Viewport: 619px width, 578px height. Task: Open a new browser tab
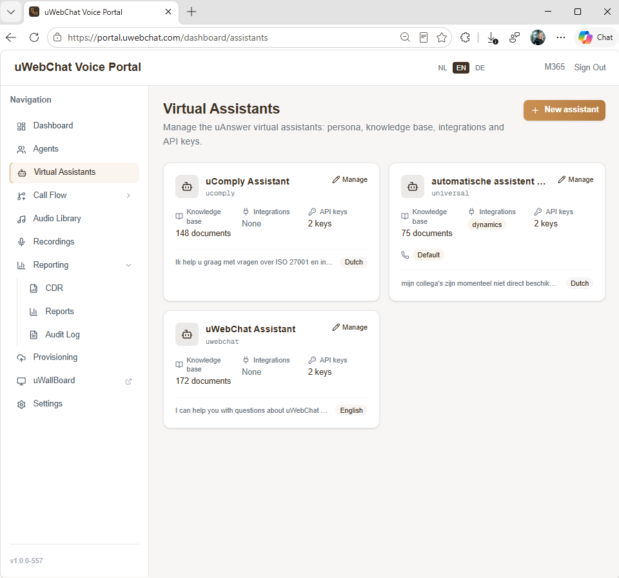coord(192,12)
